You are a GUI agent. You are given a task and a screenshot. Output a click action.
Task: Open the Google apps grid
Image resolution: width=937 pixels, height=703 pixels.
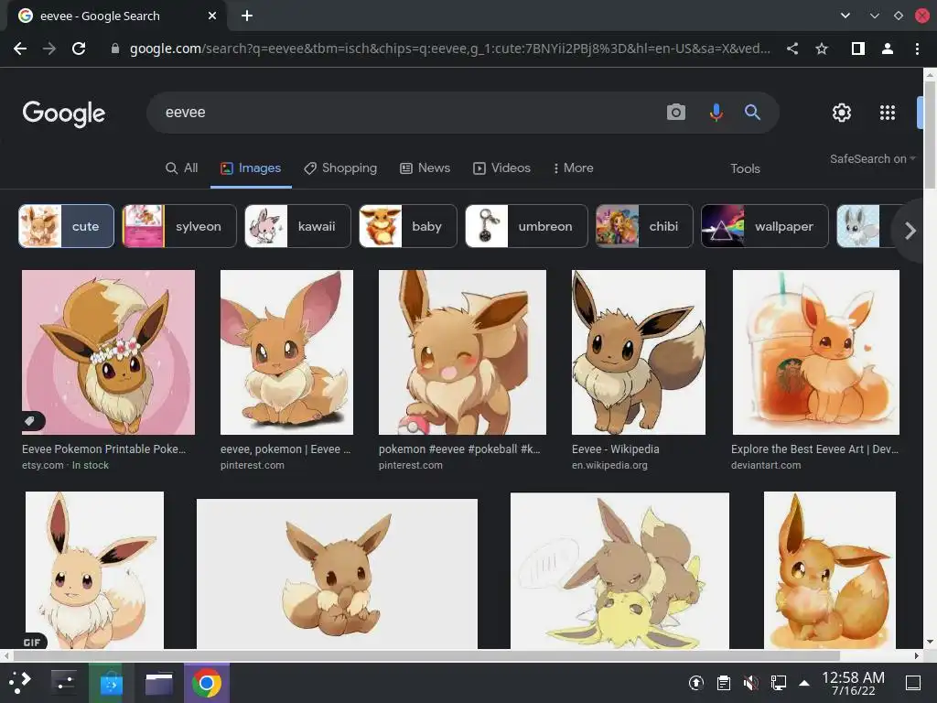(x=888, y=113)
